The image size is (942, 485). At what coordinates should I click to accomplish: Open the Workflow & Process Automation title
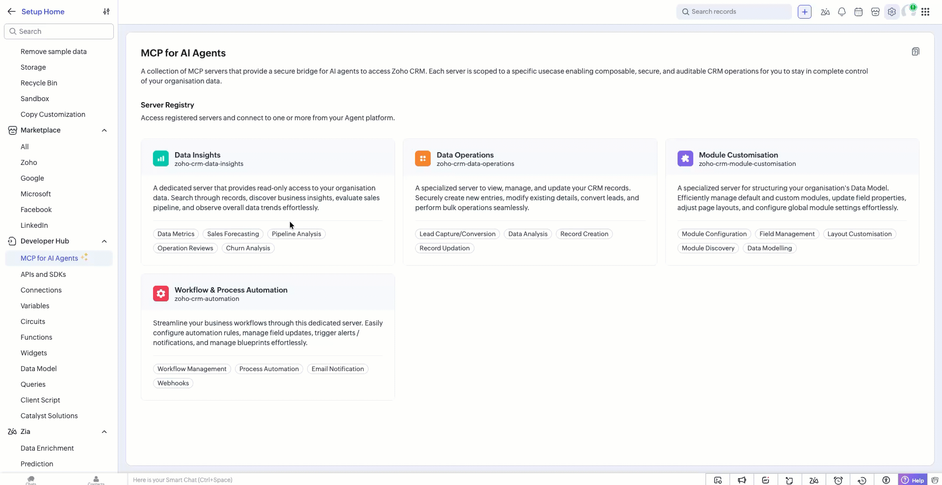click(x=231, y=290)
